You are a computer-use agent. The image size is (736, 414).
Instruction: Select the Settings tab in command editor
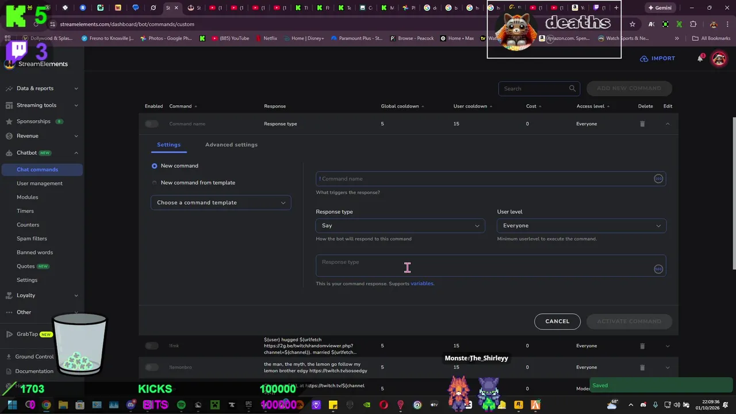tap(168, 144)
